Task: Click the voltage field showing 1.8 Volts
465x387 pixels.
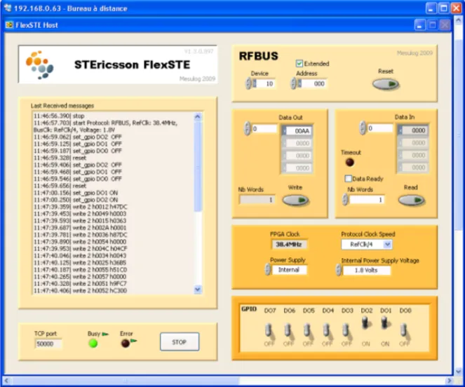Action: [367, 270]
